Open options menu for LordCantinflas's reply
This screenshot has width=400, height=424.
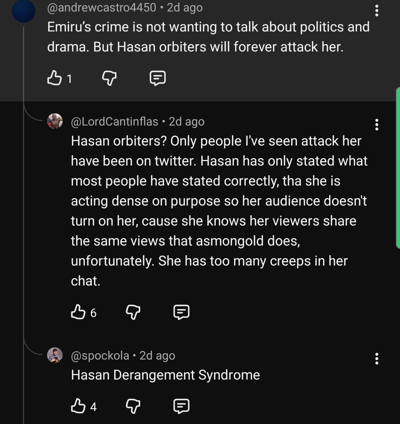pyautogui.click(x=376, y=125)
